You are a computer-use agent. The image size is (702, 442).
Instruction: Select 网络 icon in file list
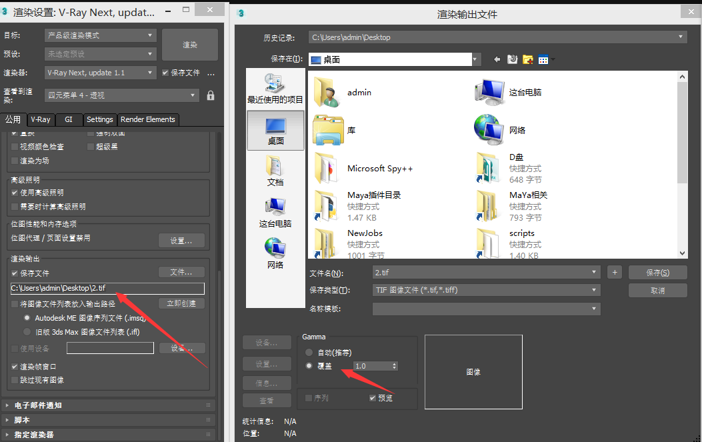tap(500, 130)
